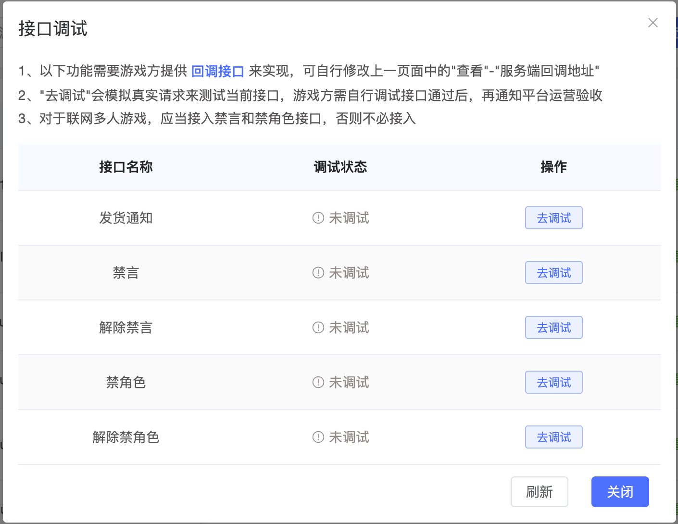Select the 调试状态 column header
This screenshot has width=678, height=524.
[x=340, y=167]
